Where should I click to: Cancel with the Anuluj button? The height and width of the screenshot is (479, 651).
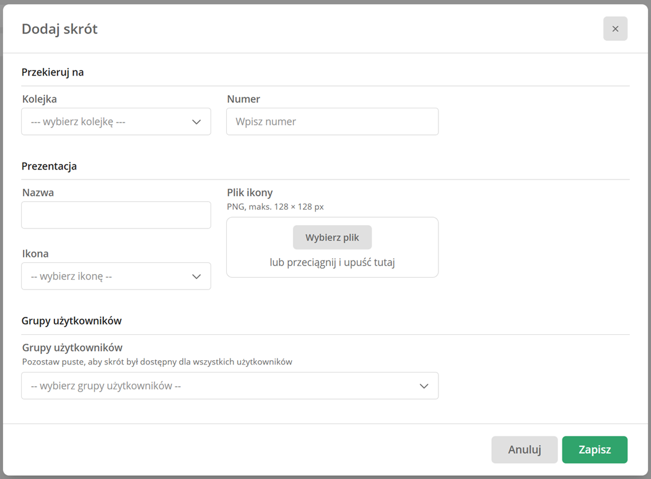click(x=525, y=449)
